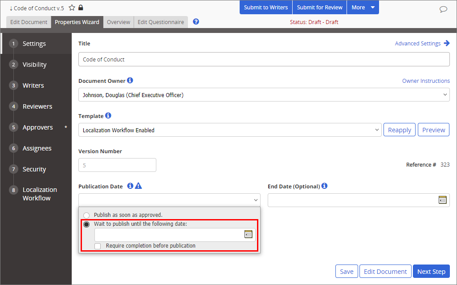
Task: Click Submit for Review button
Action: [319, 8]
